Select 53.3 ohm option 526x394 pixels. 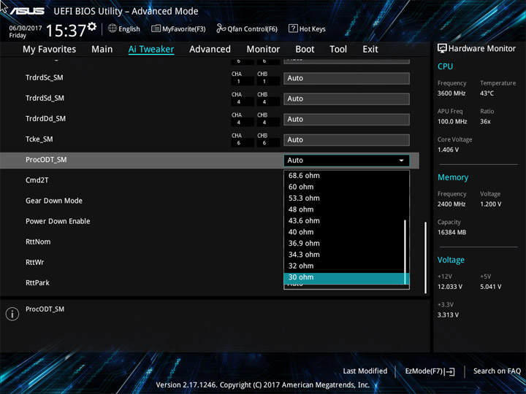click(x=344, y=198)
